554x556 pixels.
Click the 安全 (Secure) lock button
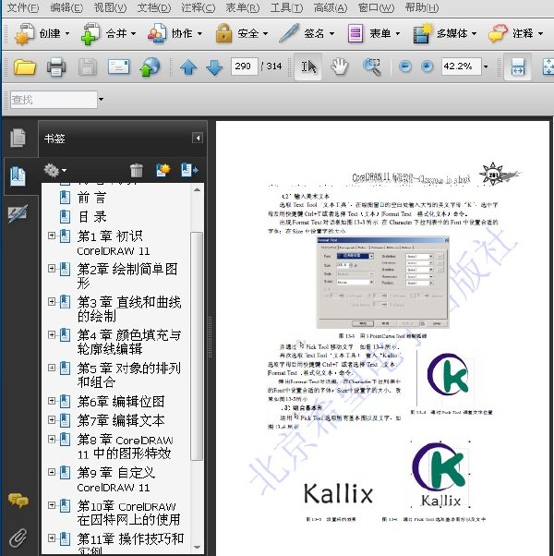(x=241, y=33)
